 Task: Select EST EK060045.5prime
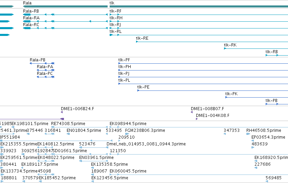(x=199, y=175)
